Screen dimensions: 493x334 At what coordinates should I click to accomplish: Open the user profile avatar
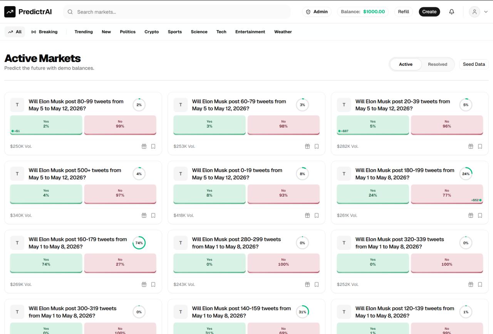tap(475, 12)
